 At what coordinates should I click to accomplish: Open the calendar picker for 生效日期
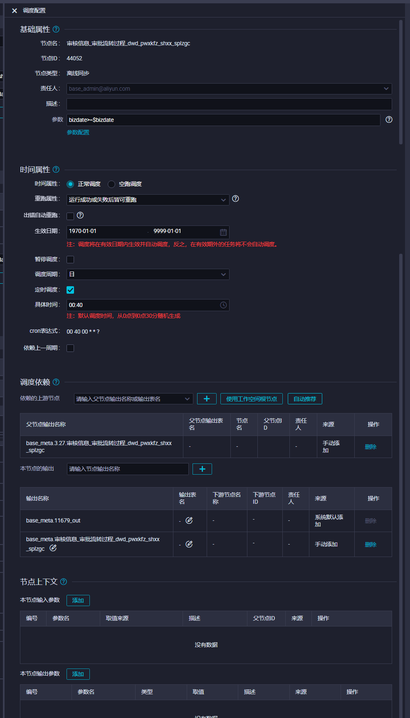[223, 232]
